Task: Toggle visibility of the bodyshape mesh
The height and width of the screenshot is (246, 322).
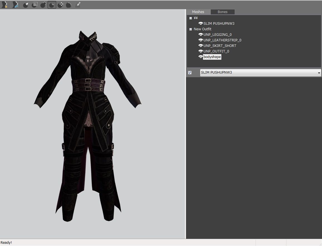Action: tap(200, 57)
